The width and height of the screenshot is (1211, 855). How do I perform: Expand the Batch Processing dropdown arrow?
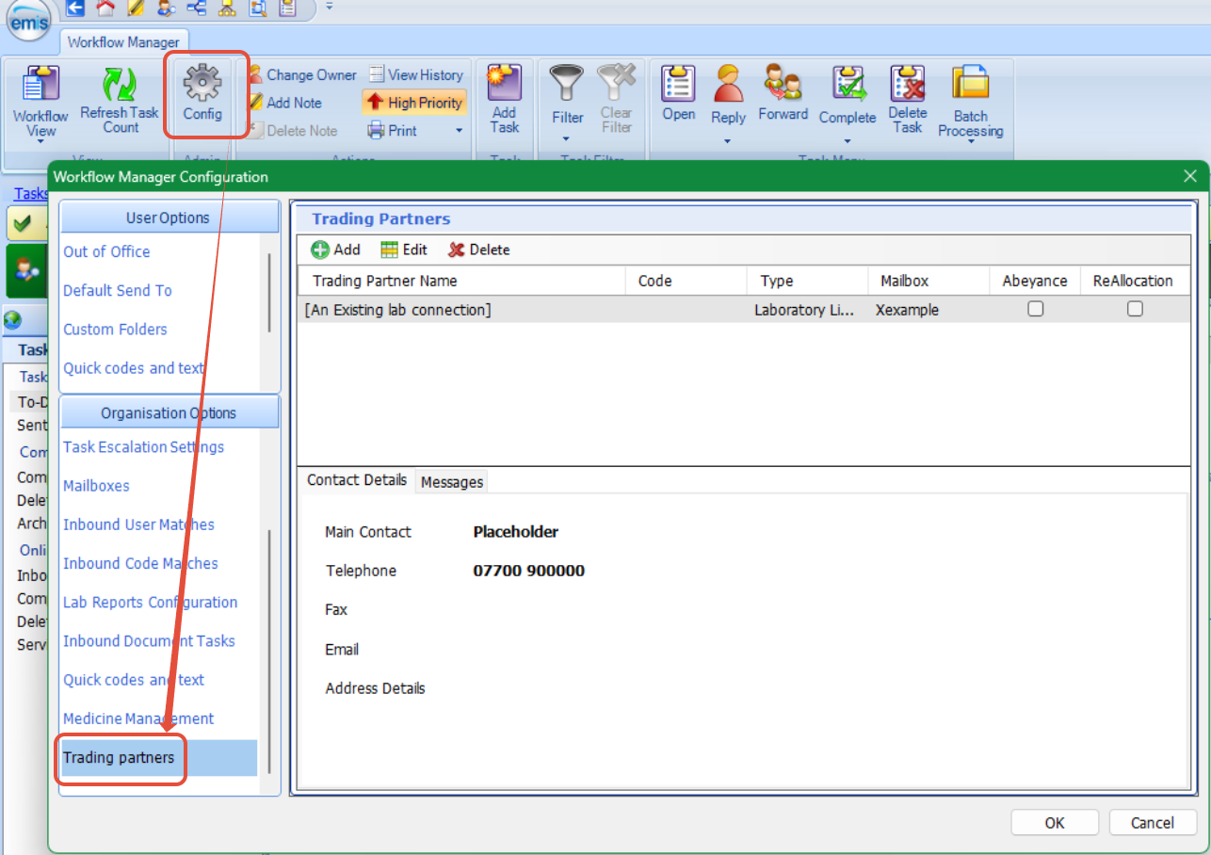pyautogui.click(x=971, y=142)
